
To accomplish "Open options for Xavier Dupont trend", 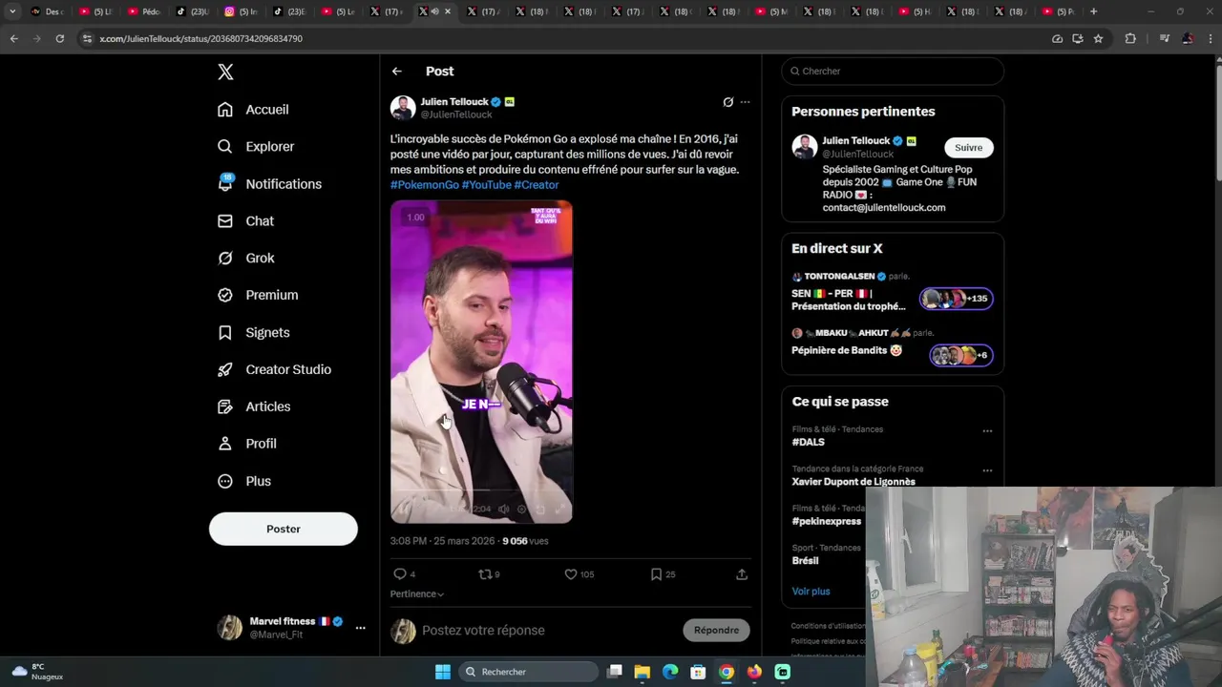I will click(987, 470).
